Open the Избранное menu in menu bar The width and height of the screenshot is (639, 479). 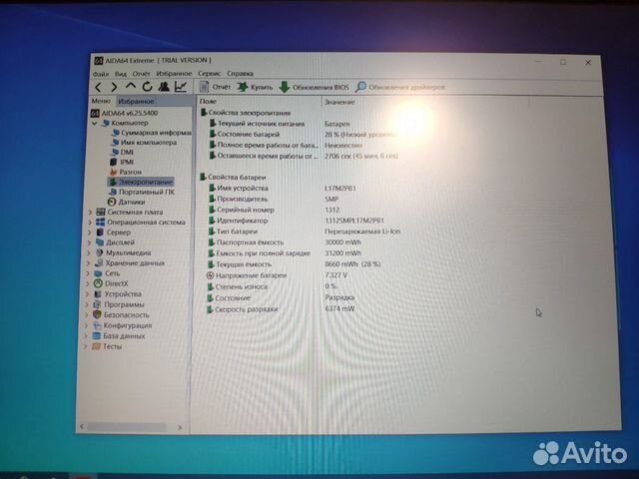[174, 74]
